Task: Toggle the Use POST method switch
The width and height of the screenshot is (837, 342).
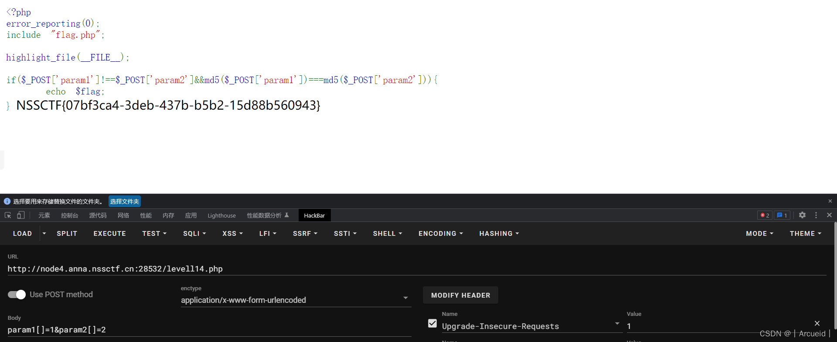Action: click(x=17, y=295)
